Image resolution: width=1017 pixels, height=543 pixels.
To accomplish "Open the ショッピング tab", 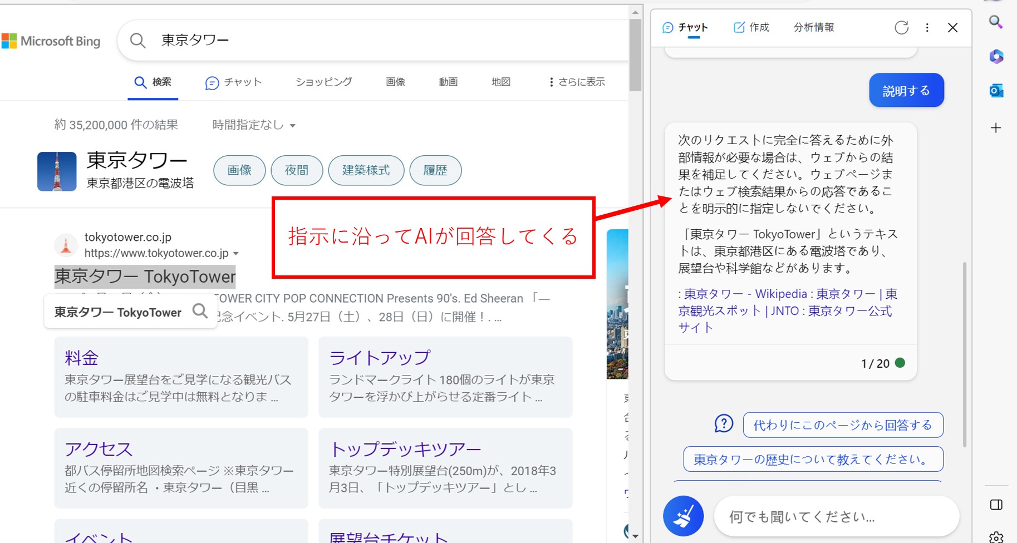I will click(323, 82).
